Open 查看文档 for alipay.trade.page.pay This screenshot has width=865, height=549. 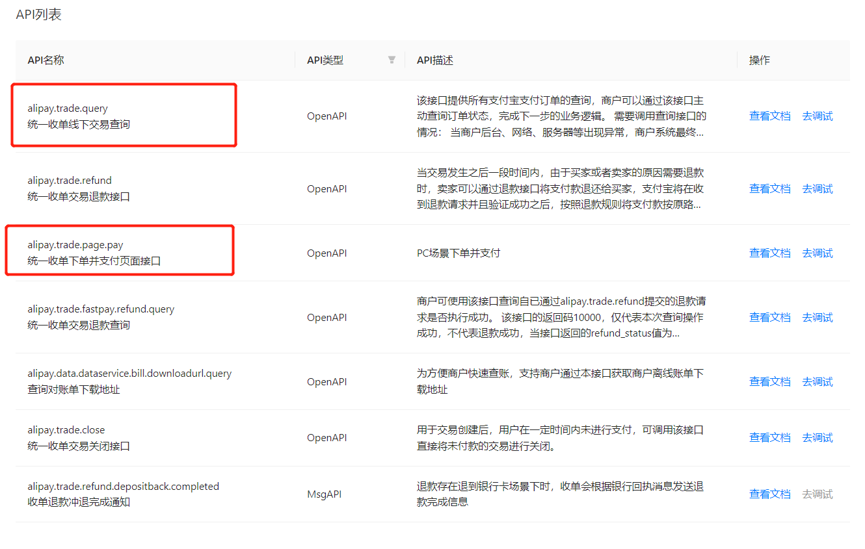(770, 253)
